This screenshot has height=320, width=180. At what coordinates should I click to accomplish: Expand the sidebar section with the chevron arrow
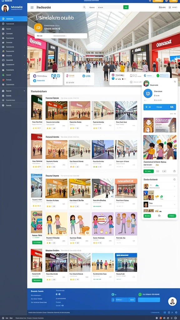pos(14,91)
